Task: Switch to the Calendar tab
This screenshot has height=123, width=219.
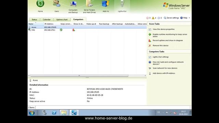Action: pyautogui.click(x=47, y=19)
